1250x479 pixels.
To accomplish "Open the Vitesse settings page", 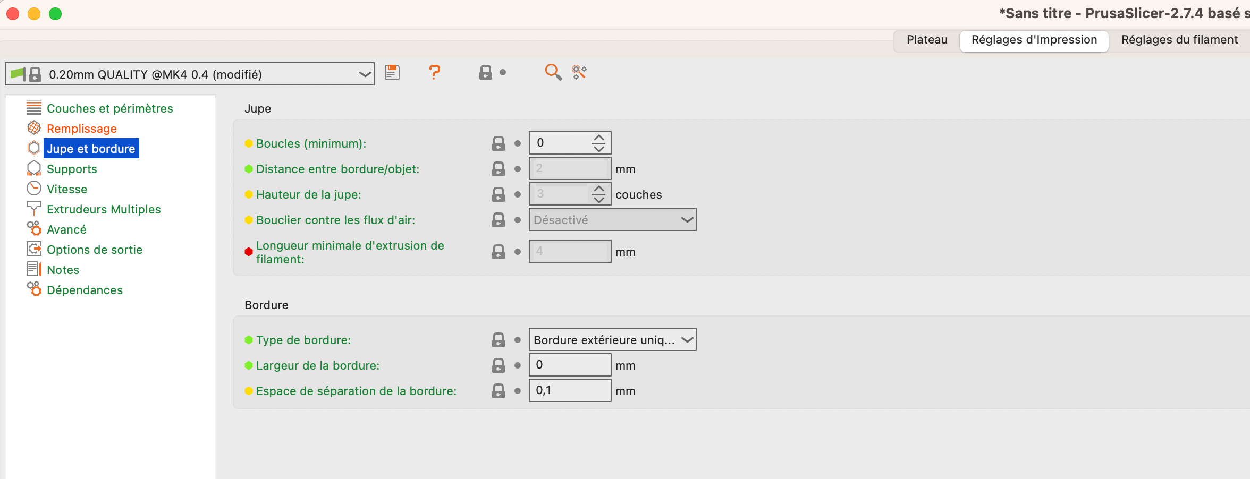I will tap(67, 189).
